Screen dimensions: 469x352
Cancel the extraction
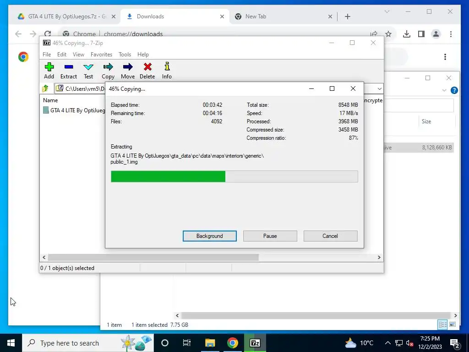(330, 236)
